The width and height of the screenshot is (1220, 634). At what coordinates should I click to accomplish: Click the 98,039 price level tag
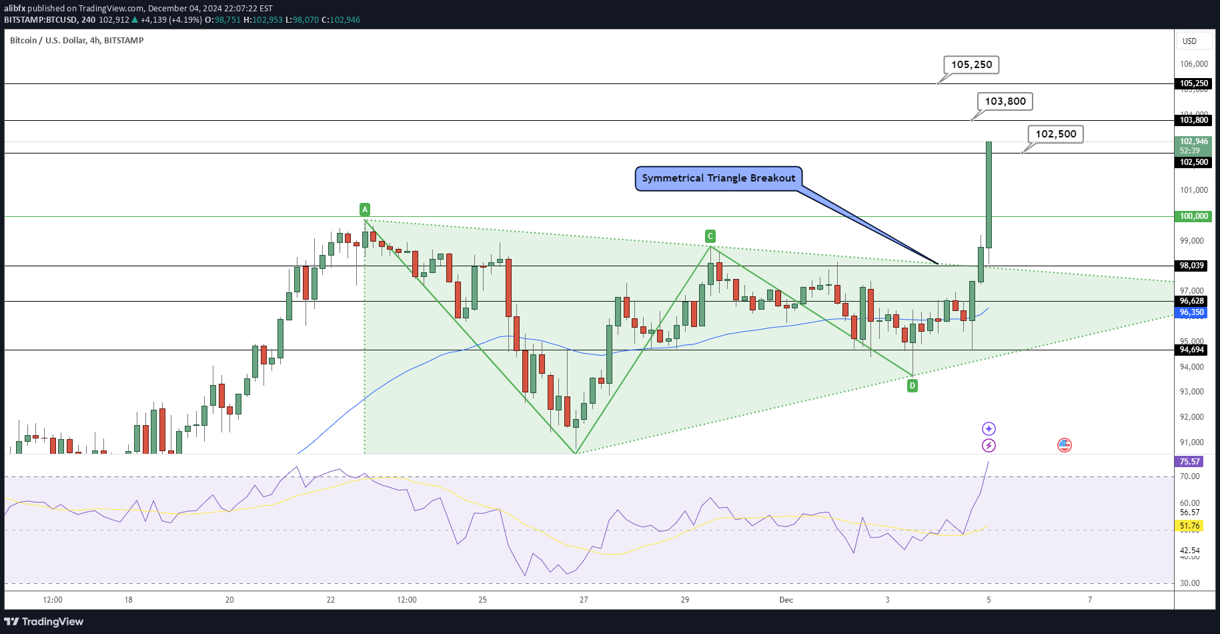pyautogui.click(x=1191, y=266)
